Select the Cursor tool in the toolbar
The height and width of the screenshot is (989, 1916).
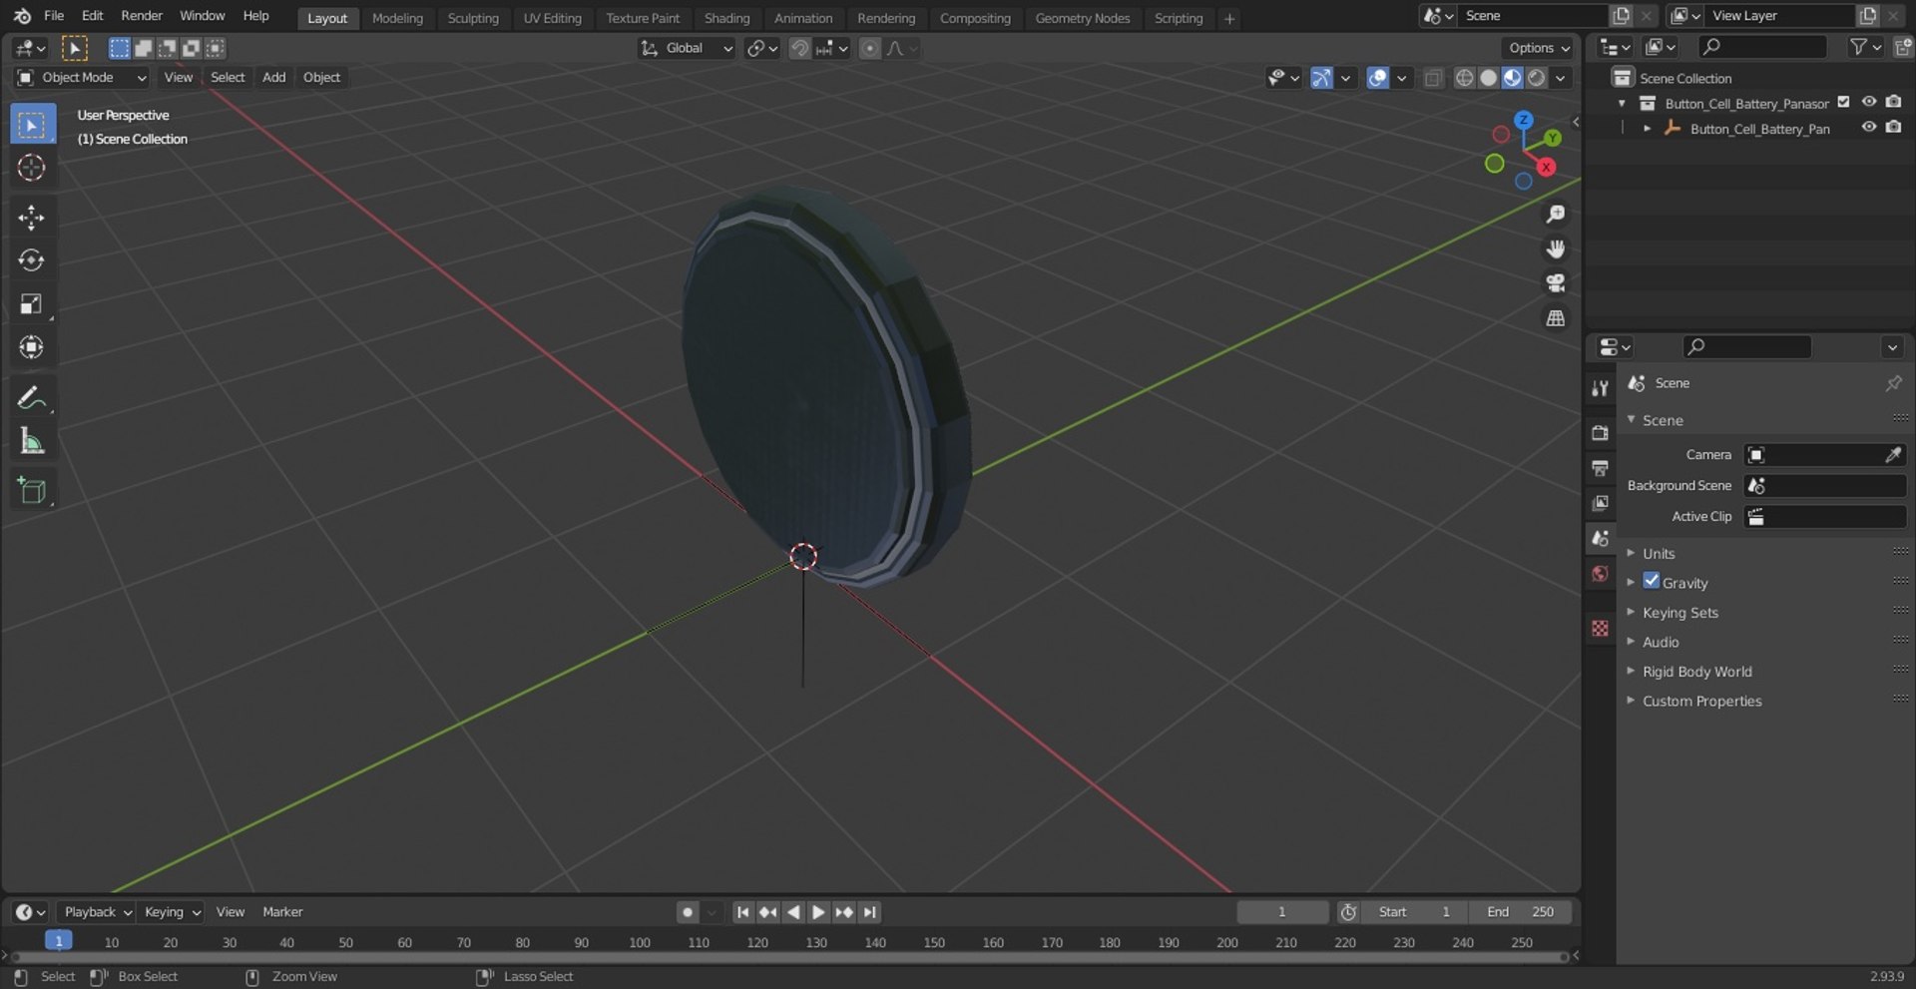32,168
